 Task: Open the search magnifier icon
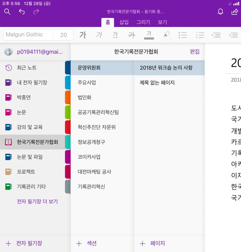7,12
